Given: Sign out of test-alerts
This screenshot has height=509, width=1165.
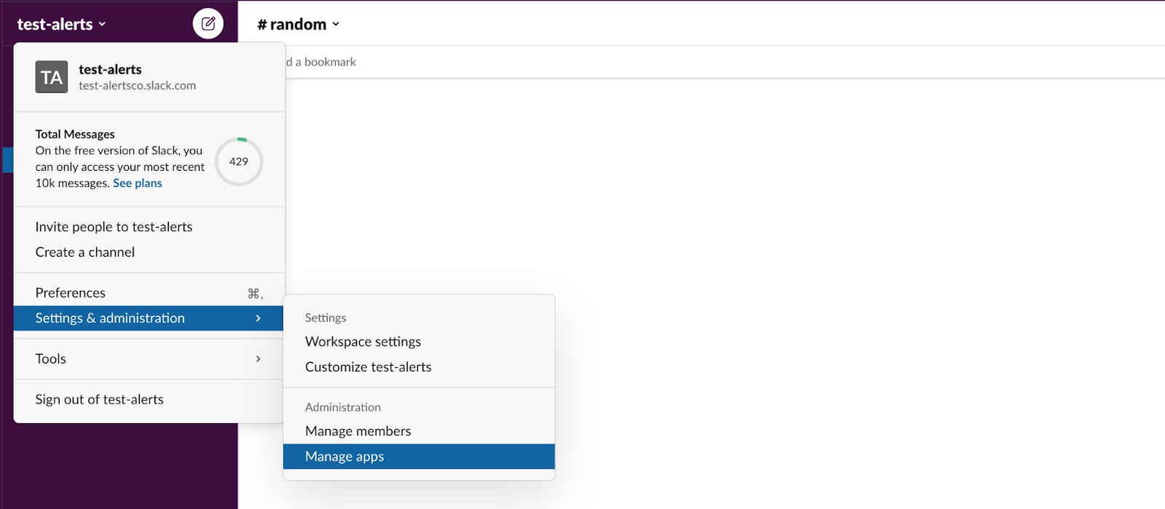Looking at the screenshot, I should point(100,400).
